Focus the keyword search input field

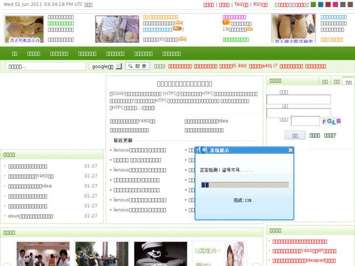pos(46,66)
